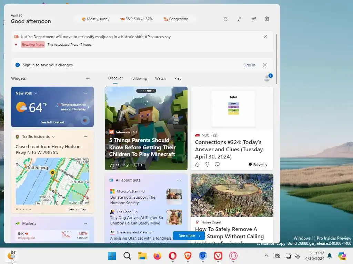Launch Firefox from the taskbar
The height and width of the screenshot is (264, 353).
157,256
